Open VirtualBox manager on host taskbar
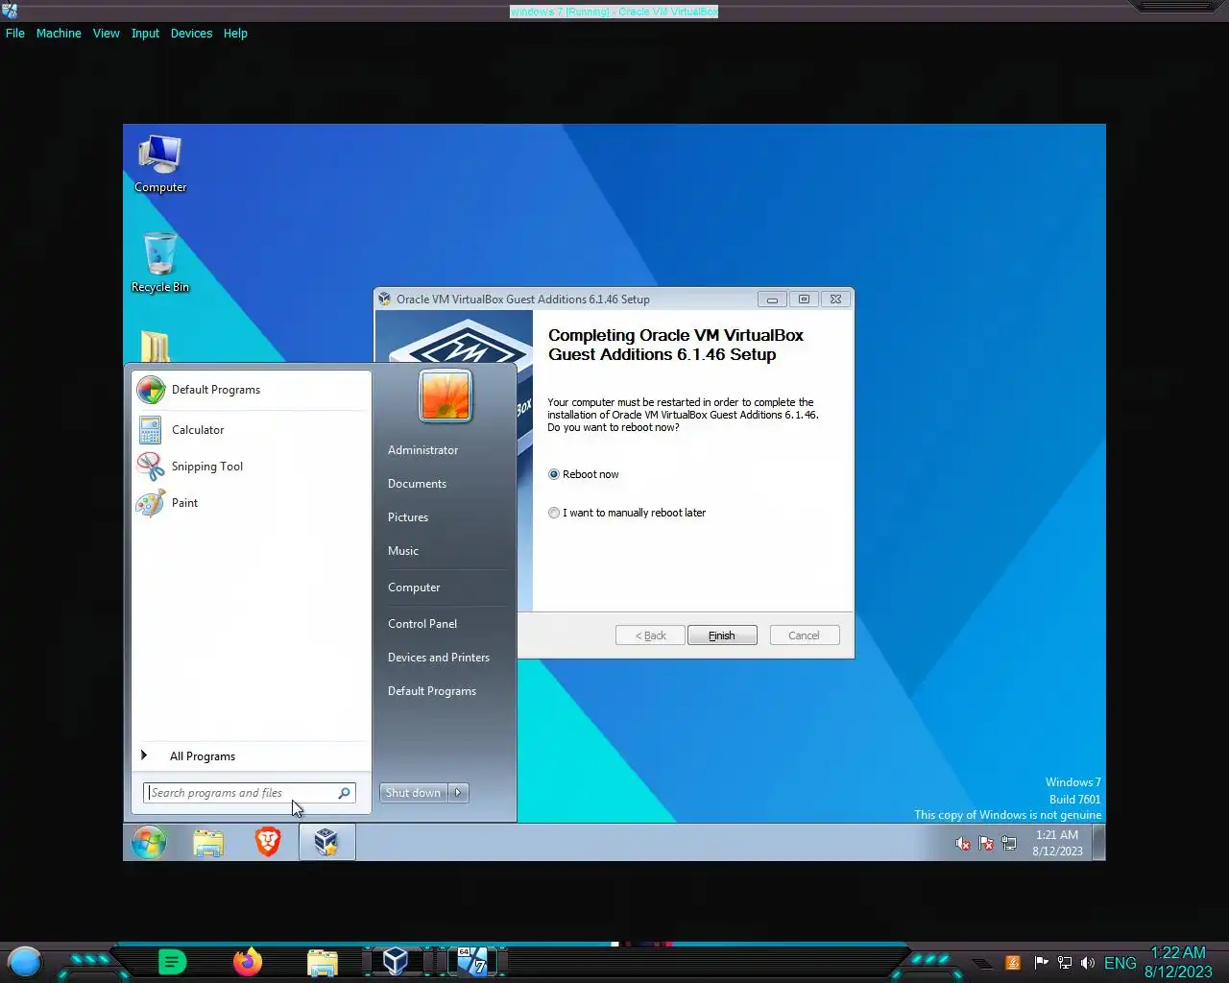The image size is (1229, 983). [x=395, y=961]
